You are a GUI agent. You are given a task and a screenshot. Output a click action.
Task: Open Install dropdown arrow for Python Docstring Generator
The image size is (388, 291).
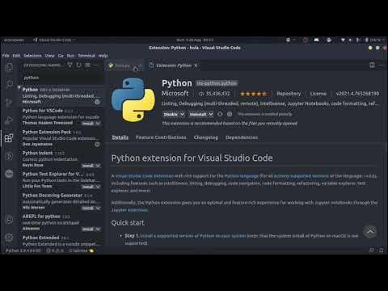(x=98, y=208)
